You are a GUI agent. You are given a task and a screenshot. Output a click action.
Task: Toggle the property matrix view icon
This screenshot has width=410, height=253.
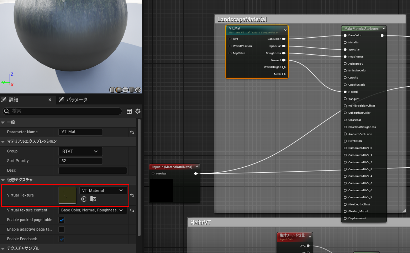(x=129, y=111)
